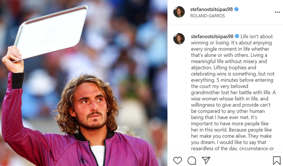This screenshot has height=166, width=283.
Task: Open the profile avatar in the post header
Action: (179, 12)
